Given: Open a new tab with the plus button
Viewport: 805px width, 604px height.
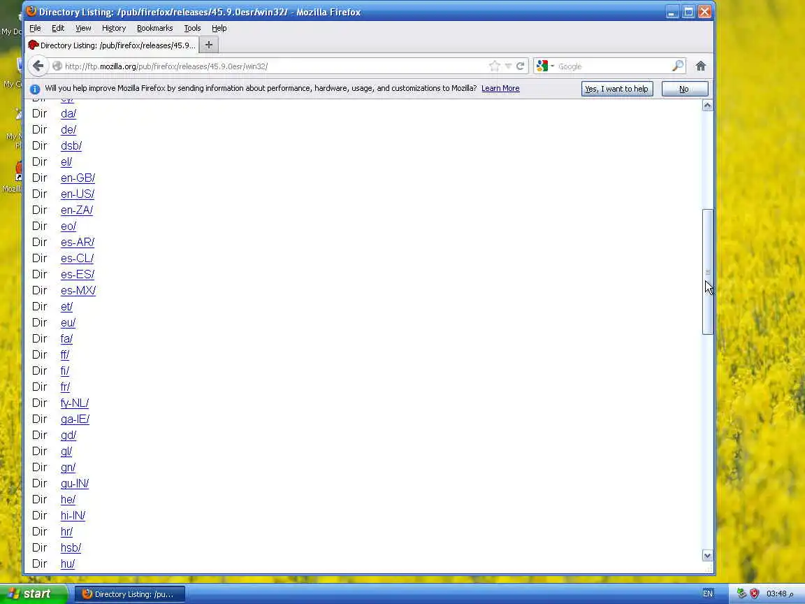Looking at the screenshot, I should (209, 45).
